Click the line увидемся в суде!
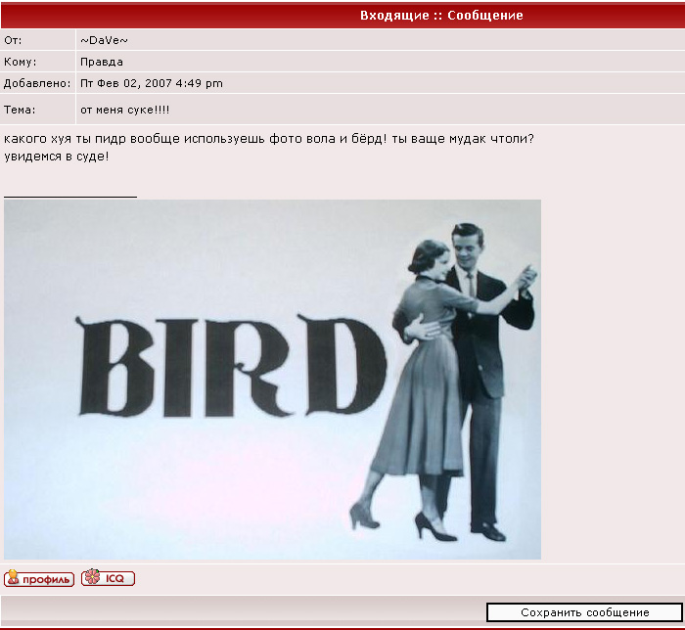Screen dimensions: 685x630 57,156
